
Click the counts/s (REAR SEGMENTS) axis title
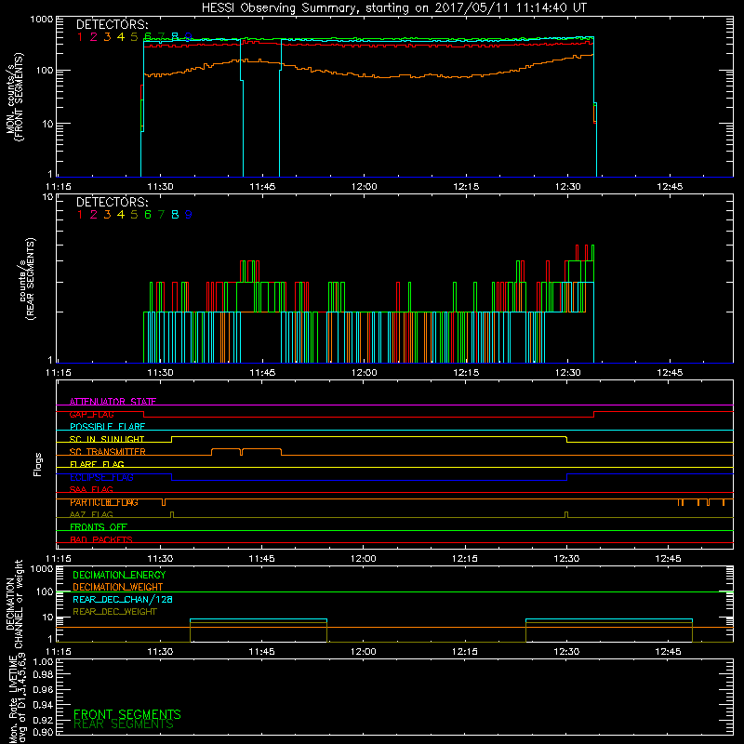(x=27, y=279)
